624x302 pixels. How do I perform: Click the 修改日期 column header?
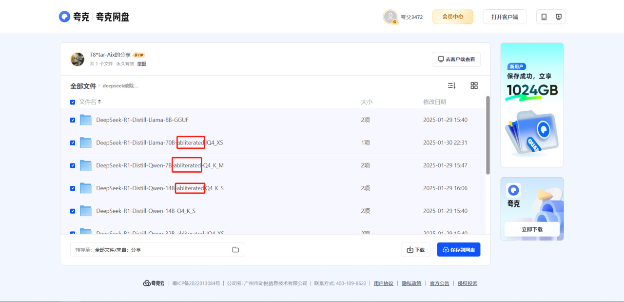tap(434, 102)
